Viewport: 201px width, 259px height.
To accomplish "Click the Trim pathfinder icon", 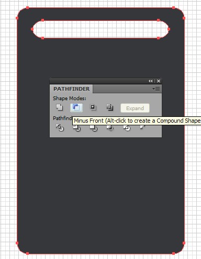I will pos(77,128).
